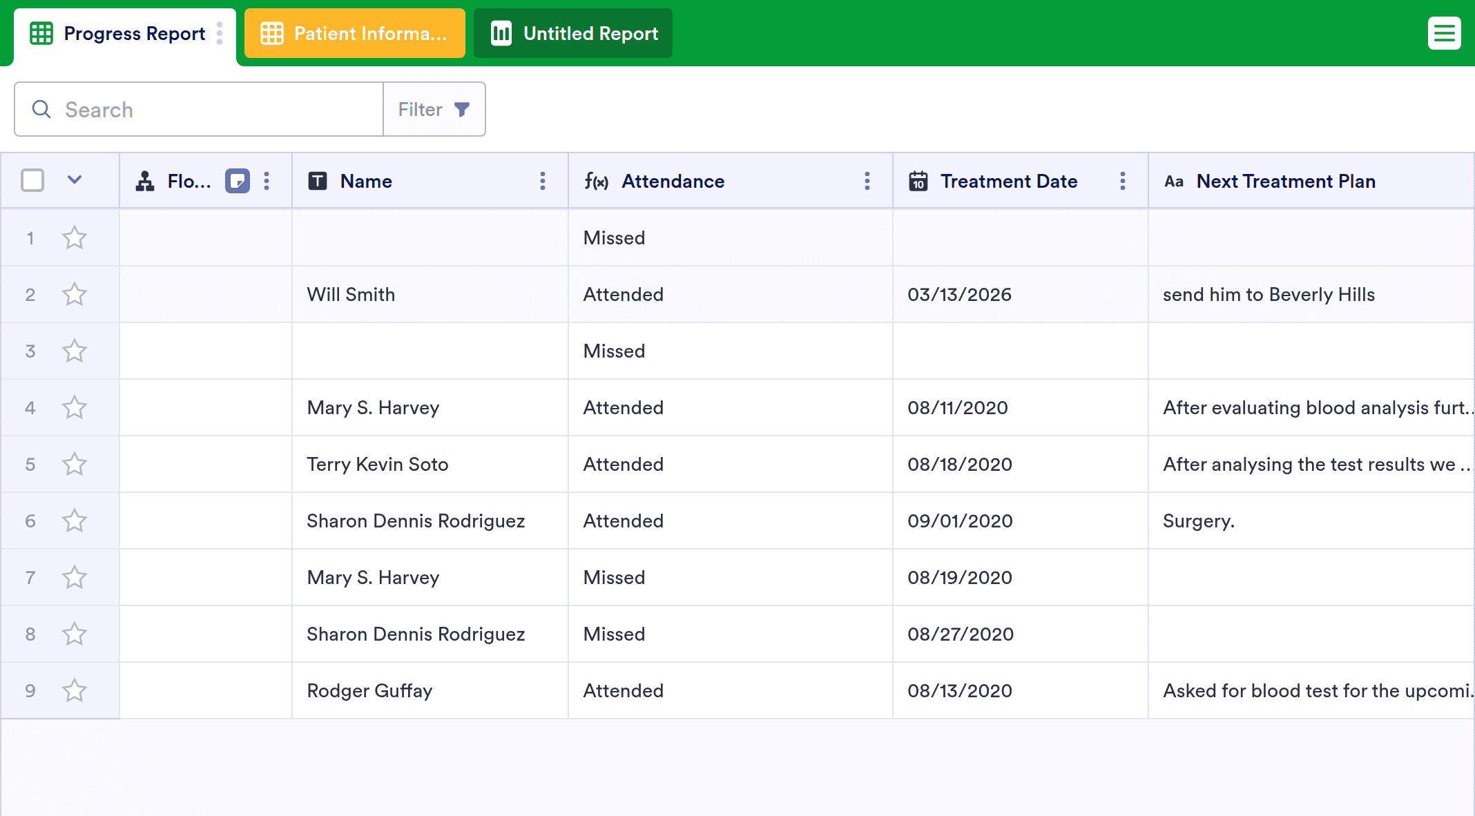1475x816 pixels.
Task: Expand the row selection chevron dropdown
Action: pyautogui.click(x=75, y=180)
